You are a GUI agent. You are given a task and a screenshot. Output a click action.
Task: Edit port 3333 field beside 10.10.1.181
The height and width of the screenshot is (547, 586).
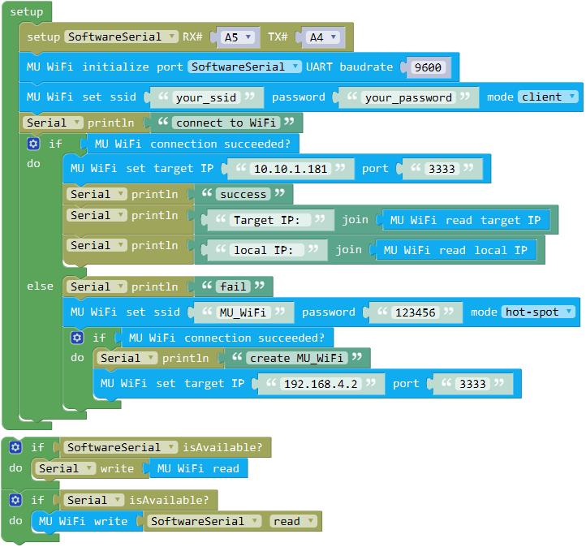(442, 169)
